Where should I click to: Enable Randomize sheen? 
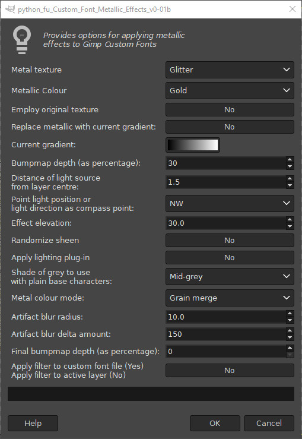pos(230,240)
